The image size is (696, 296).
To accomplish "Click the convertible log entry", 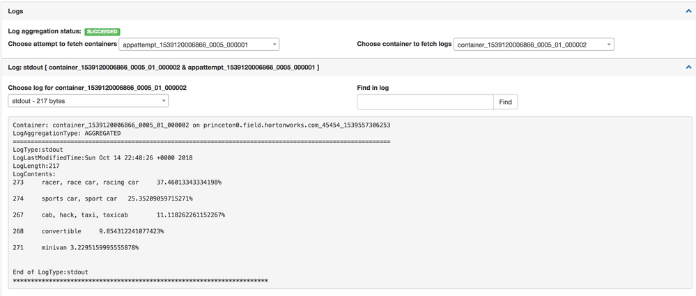I will click(88, 231).
